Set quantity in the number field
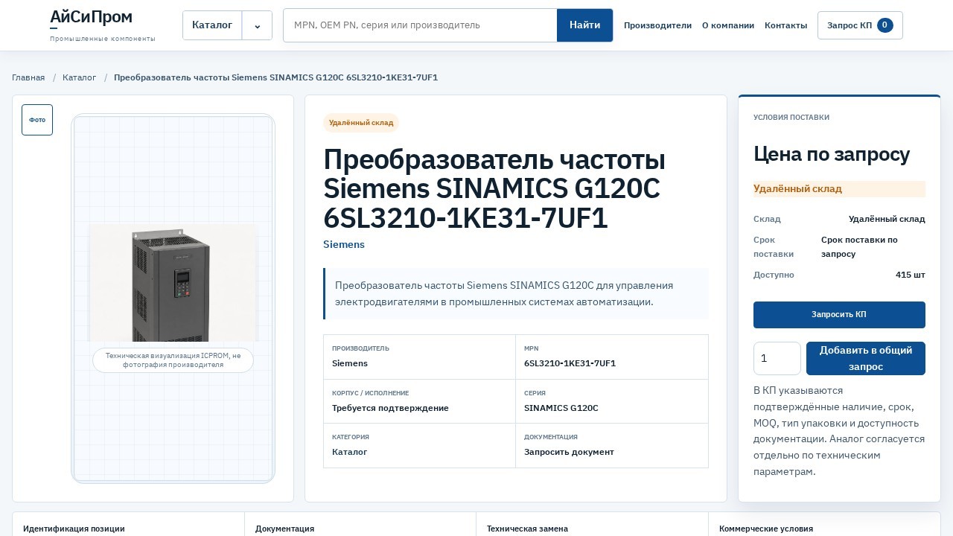 pyautogui.click(x=777, y=358)
